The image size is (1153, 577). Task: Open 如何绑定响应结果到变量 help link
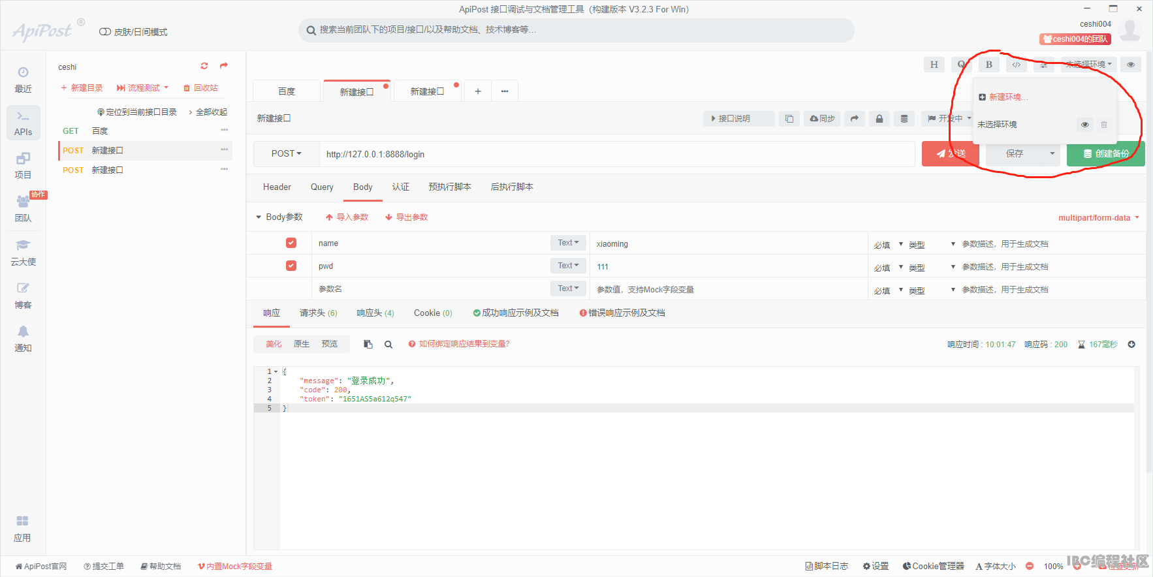[459, 344]
